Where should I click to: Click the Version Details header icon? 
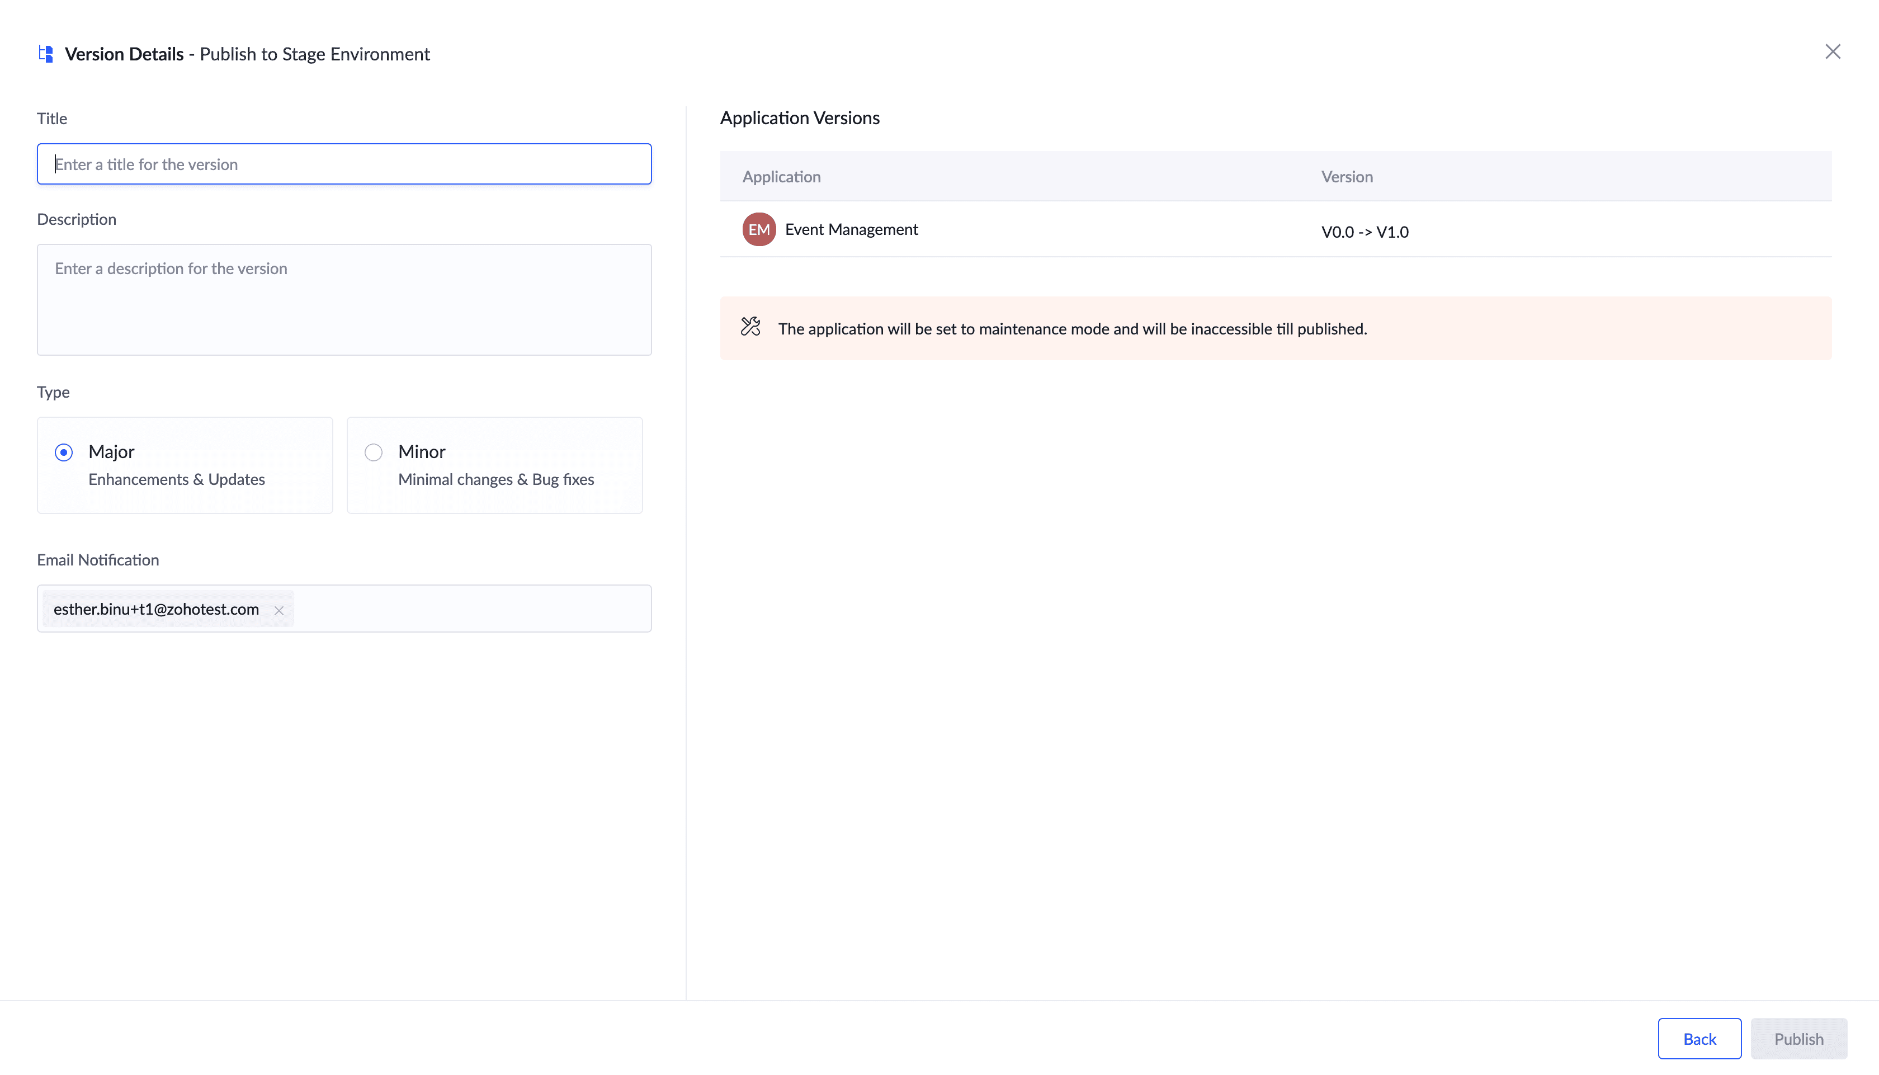coord(46,54)
